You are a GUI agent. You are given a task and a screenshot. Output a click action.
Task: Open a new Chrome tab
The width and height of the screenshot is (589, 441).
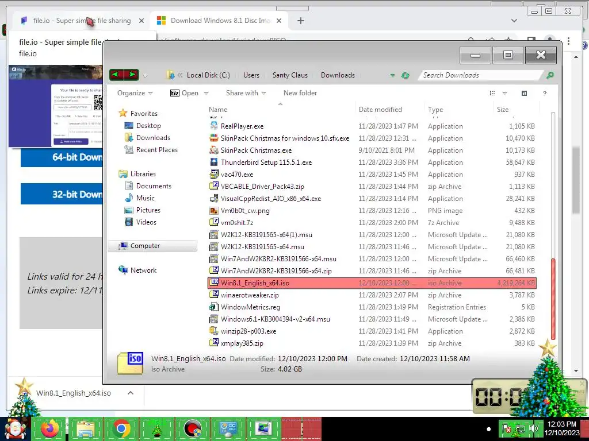(300, 21)
